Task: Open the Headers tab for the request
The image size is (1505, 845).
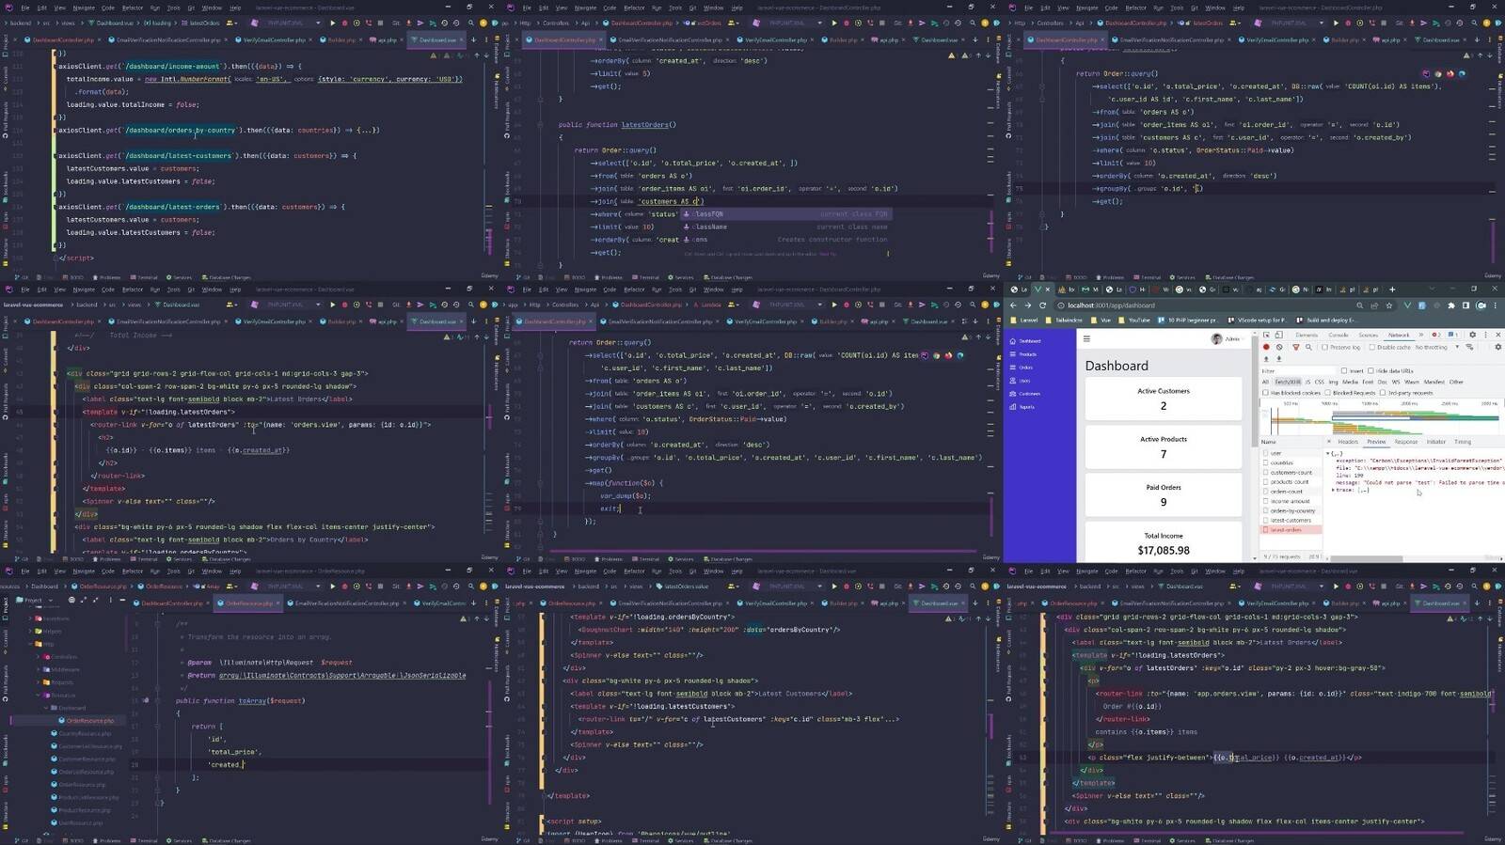Action: point(1348,442)
